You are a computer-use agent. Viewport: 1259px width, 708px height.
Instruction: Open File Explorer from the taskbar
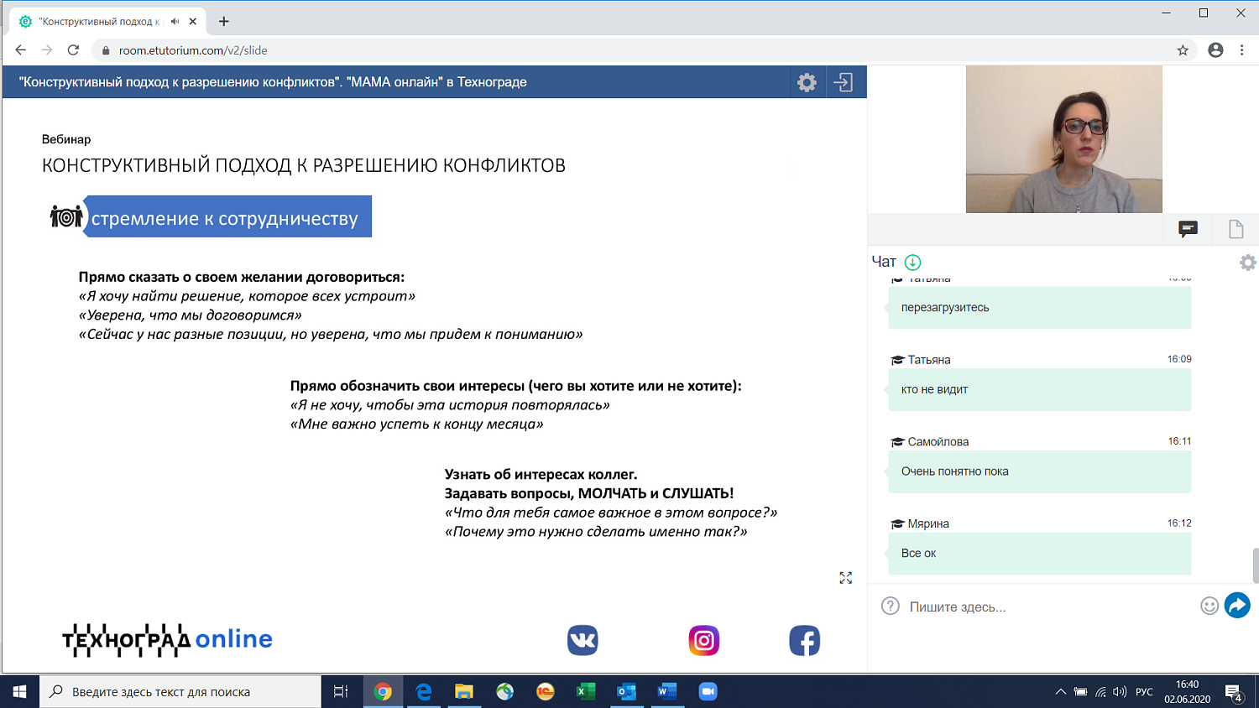click(464, 692)
